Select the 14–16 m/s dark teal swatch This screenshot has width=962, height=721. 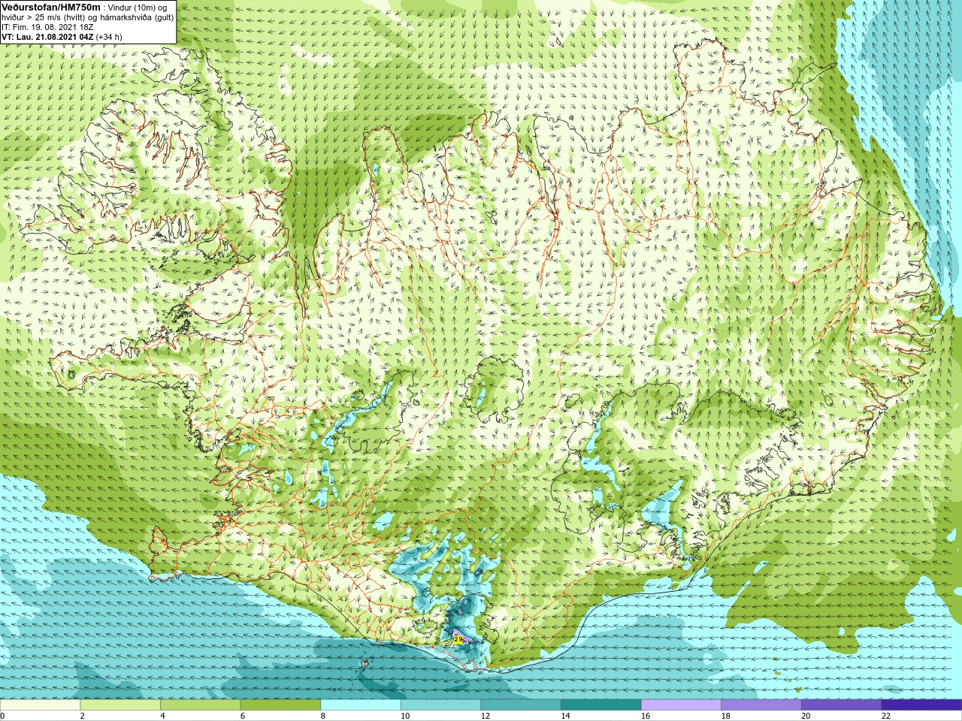[x=601, y=705]
